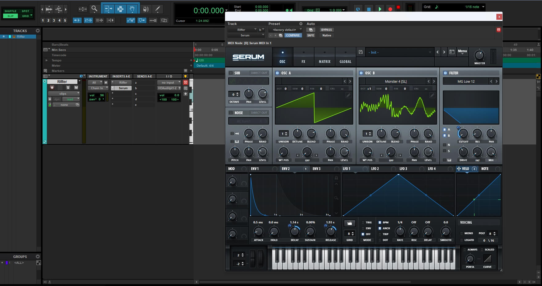
Task: Select the Grabber hand tool
Action: tap(132, 9)
